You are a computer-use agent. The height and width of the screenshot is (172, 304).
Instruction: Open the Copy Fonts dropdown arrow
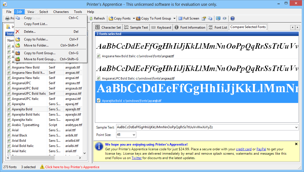[134, 18]
